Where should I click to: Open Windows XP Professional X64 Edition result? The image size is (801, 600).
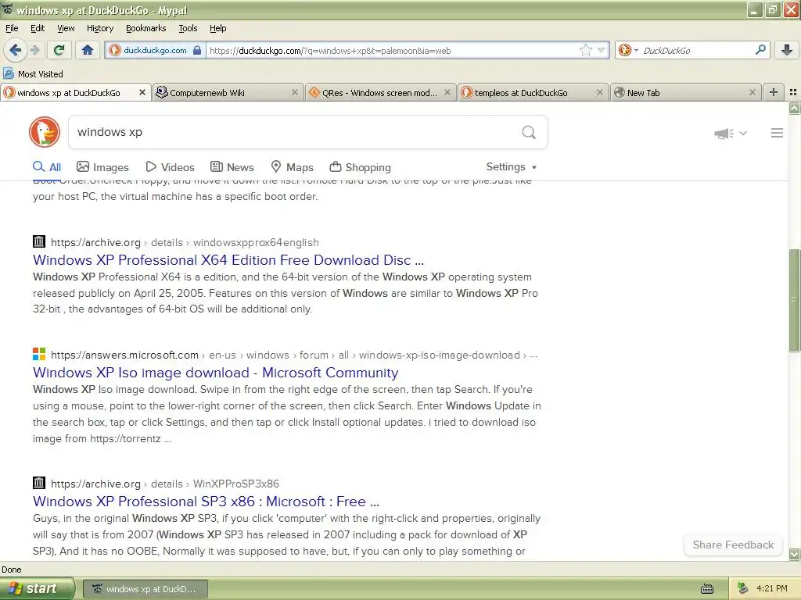coord(228,259)
